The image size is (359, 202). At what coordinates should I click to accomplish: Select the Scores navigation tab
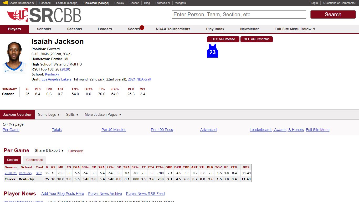(134, 29)
